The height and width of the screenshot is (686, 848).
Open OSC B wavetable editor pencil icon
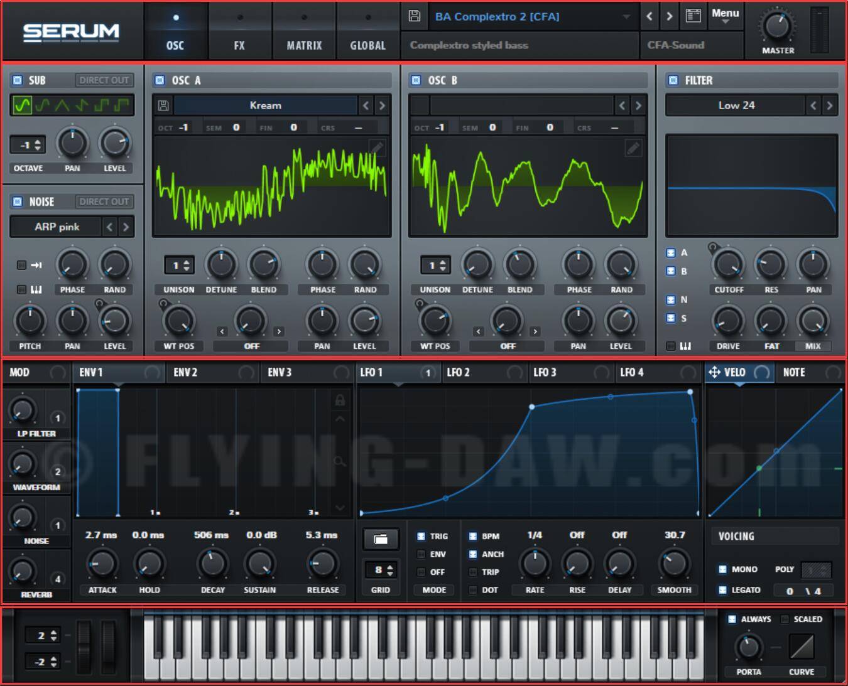[x=633, y=148]
